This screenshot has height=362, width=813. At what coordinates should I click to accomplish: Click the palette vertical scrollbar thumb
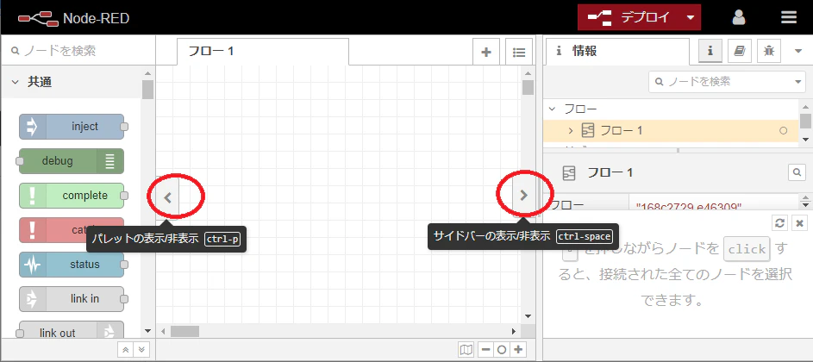click(147, 89)
